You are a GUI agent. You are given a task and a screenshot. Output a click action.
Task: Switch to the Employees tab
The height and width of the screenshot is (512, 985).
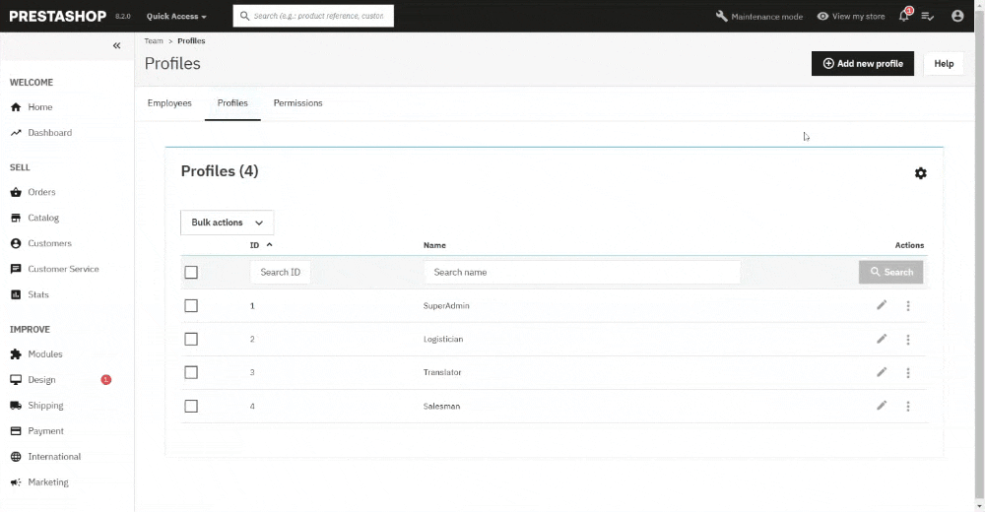pyautogui.click(x=169, y=103)
